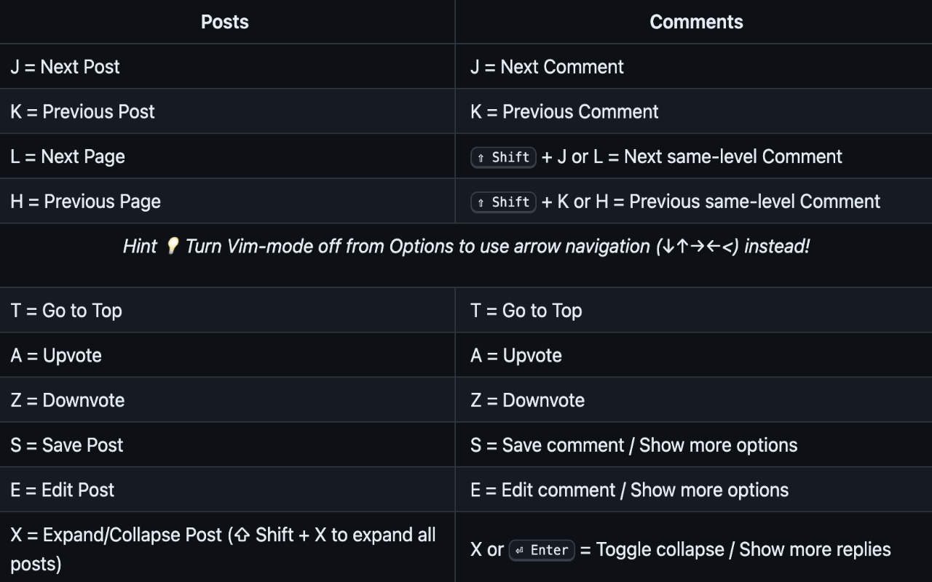Click 'T = Go to Top' in Posts column

point(66,311)
